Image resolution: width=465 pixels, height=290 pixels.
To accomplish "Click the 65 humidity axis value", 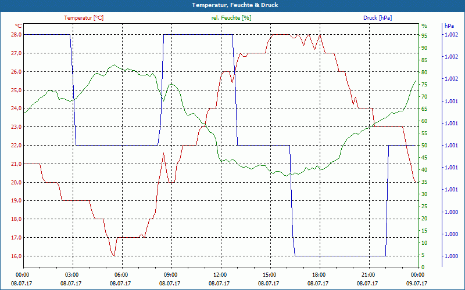I will tap(425, 109).
